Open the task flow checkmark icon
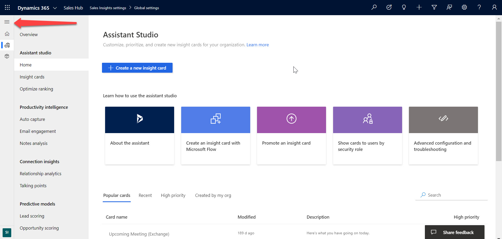This screenshot has width=502, height=239. pos(389,7)
